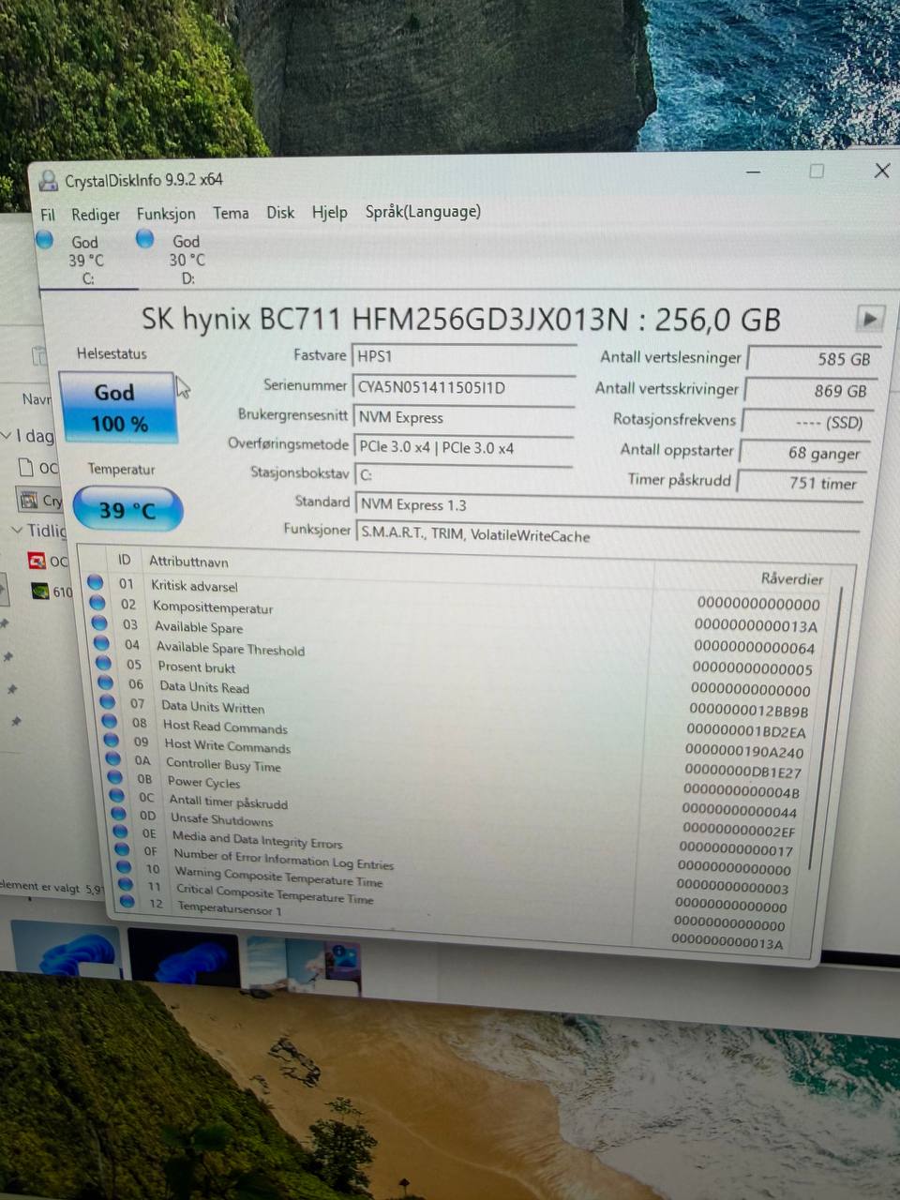Click status dot for Host Write Commands

[x=112, y=741]
